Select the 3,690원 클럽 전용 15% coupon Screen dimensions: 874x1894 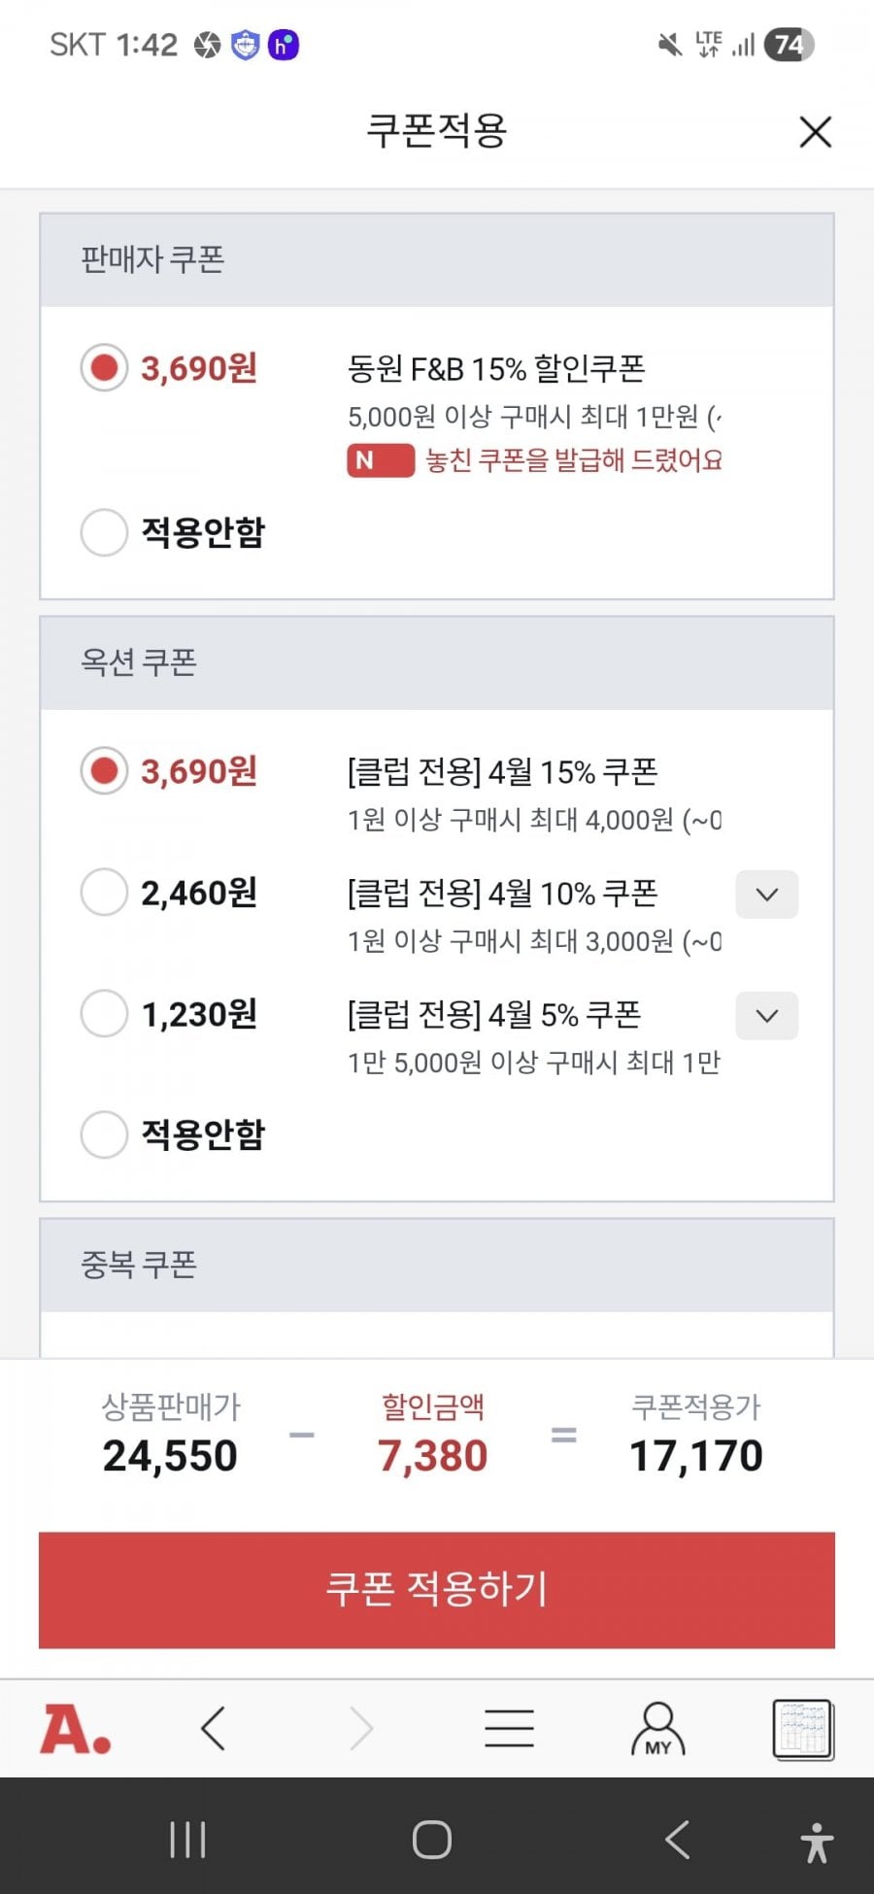[104, 771]
